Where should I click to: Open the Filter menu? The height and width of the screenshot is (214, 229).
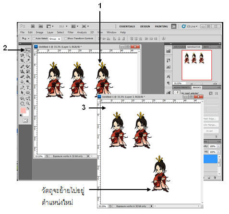tap(71, 32)
